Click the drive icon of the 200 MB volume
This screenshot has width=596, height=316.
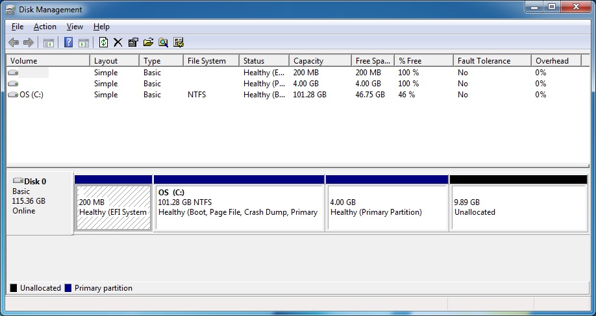point(13,73)
